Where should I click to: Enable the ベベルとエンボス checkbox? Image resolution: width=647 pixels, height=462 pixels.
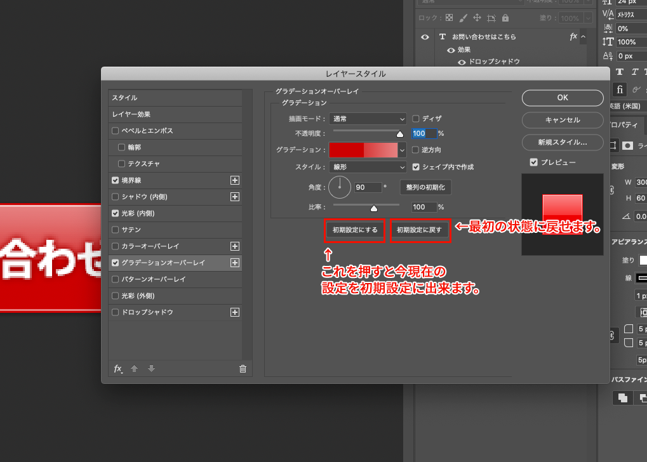[116, 131]
